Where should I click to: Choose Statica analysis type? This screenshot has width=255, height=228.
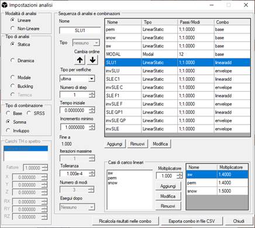(x=20, y=44)
